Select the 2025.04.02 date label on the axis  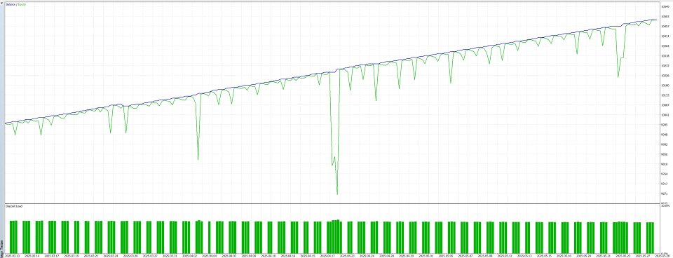tap(190, 255)
